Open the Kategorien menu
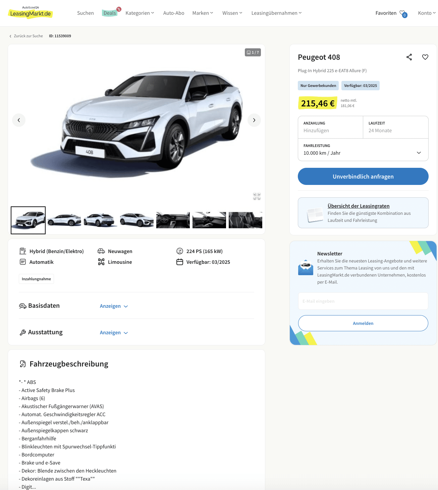 [x=140, y=13]
